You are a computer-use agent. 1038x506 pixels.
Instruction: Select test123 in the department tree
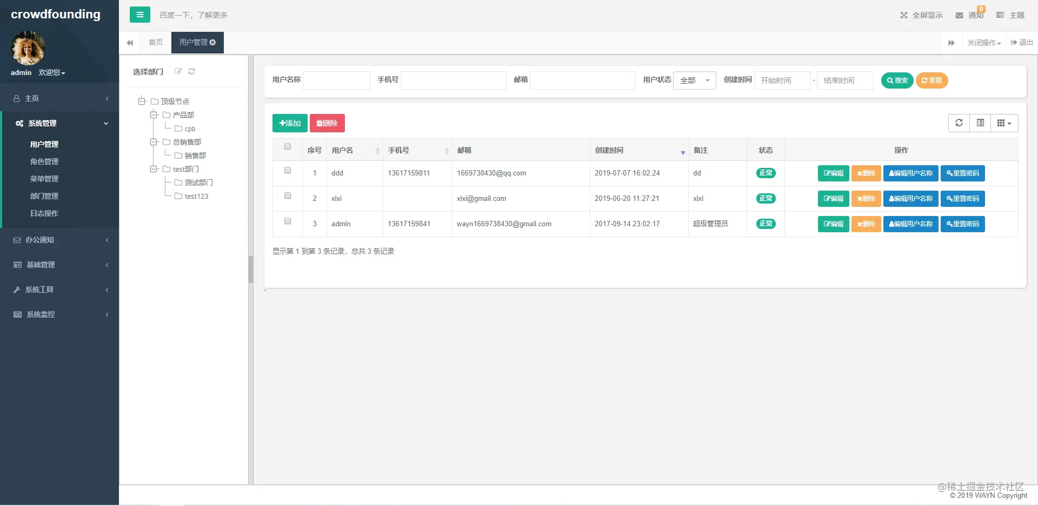[196, 196]
